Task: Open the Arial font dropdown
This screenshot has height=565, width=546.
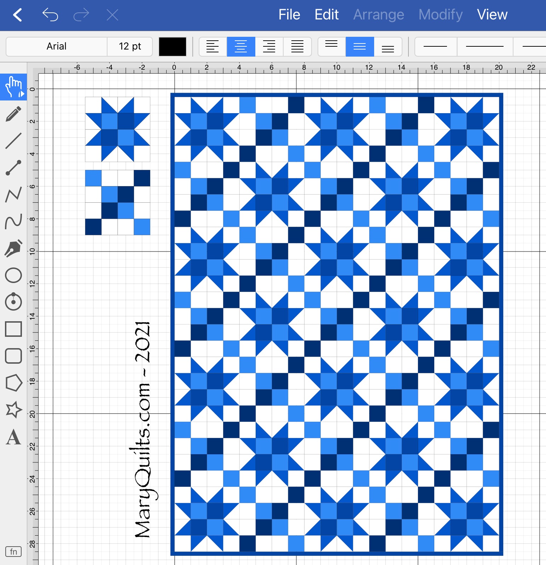Action: tap(57, 46)
